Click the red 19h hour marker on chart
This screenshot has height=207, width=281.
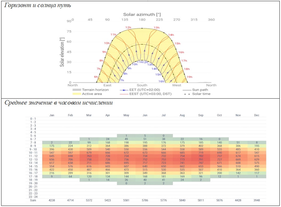(x=189, y=77)
